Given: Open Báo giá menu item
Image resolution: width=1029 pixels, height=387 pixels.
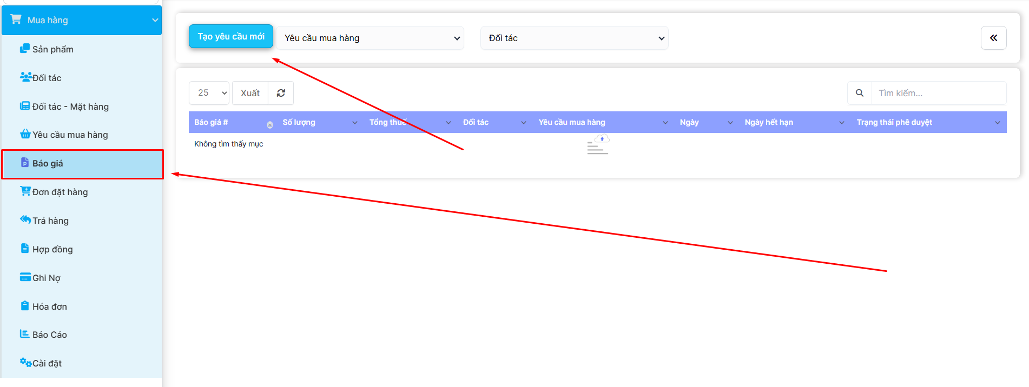Looking at the screenshot, I should 48,164.
